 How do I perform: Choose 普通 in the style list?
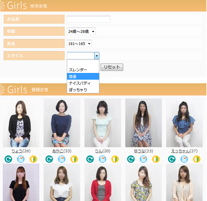click(73, 76)
